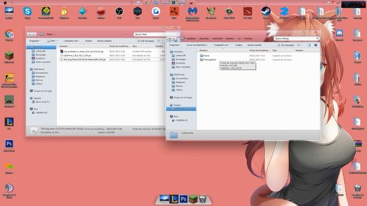Viewport: 367px width, 206px height.
Task: Toggle the preview pane icon in the front window
Action: [x=309, y=45]
